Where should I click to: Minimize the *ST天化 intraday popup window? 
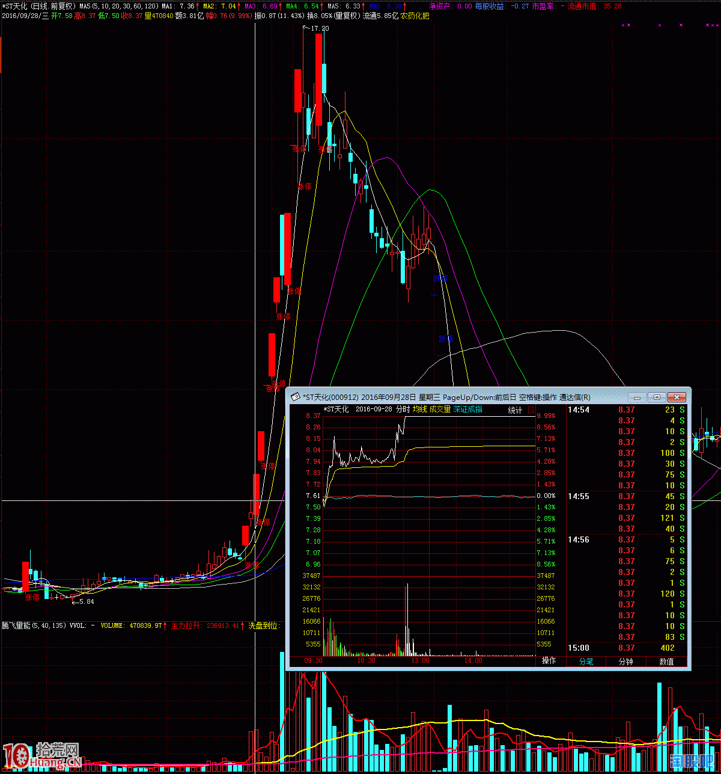638,398
